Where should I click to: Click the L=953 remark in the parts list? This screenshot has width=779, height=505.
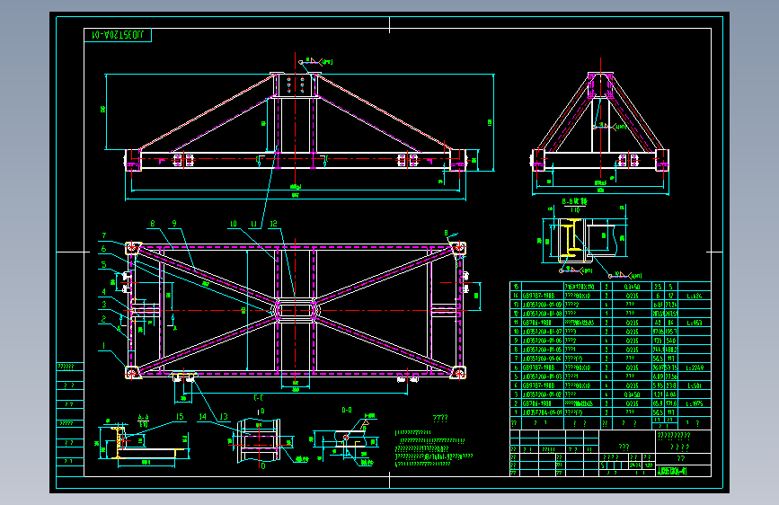(x=694, y=323)
